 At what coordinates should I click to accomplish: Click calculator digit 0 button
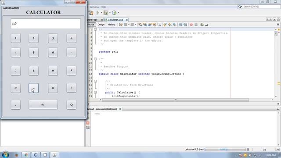pyautogui.click(x=53, y=88)
